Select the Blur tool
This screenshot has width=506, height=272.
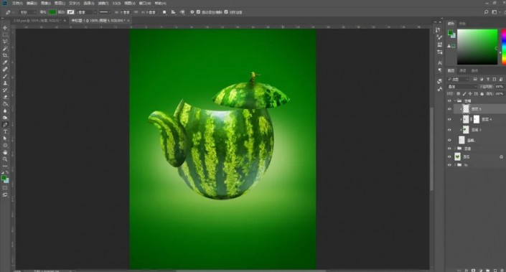[5, 111]
